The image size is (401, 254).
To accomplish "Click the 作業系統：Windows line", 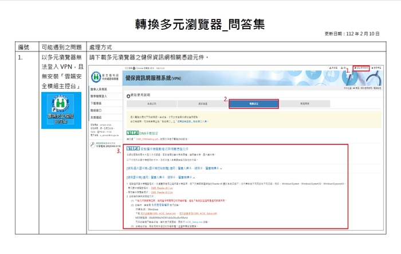I will click(147, 209).
